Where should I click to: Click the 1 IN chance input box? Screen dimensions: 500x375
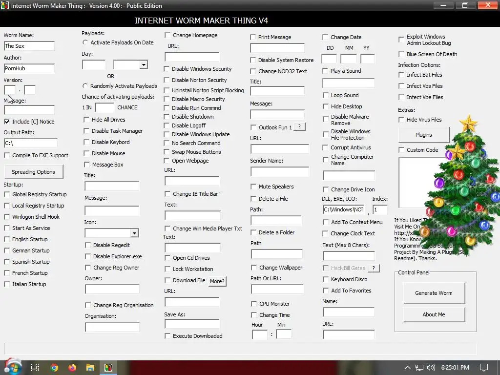pos(104,107)
